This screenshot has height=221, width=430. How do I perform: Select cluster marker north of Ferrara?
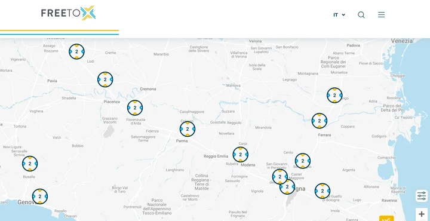[x=319, y=121]
